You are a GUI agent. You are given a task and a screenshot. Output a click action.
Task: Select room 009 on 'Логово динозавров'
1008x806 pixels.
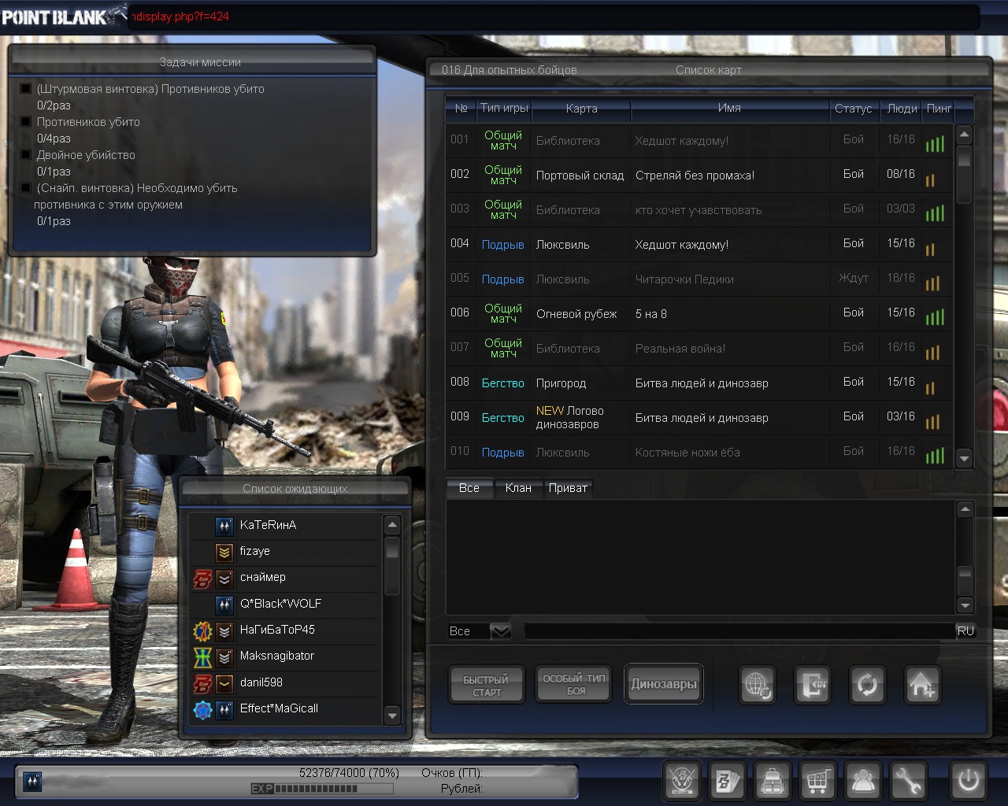(x=699, y=417)
